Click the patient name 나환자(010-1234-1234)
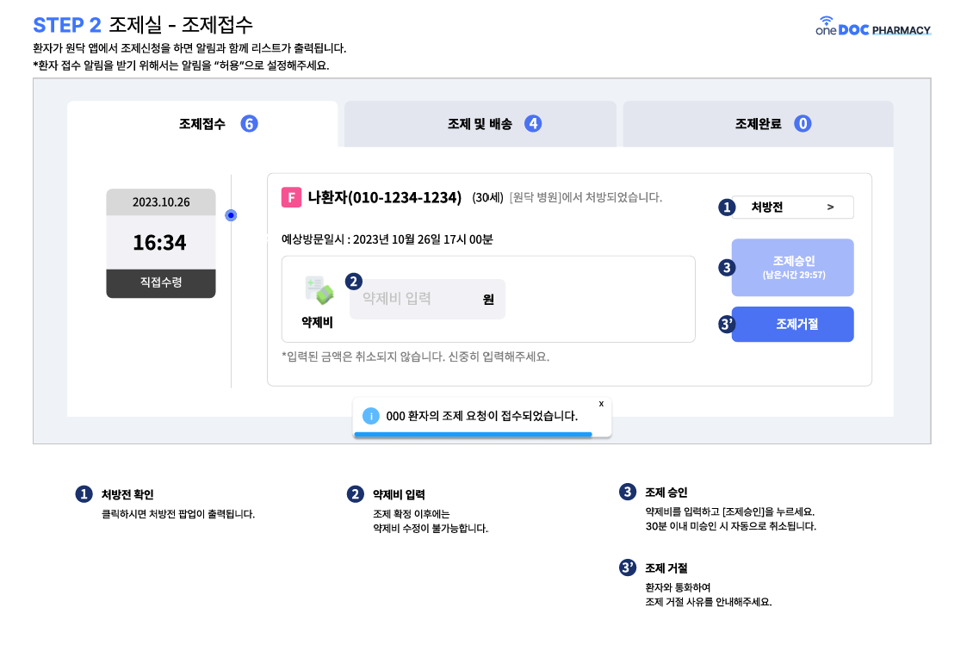This screenshot has height=651, width=973. pyautogui.click(x=384, y=198)
